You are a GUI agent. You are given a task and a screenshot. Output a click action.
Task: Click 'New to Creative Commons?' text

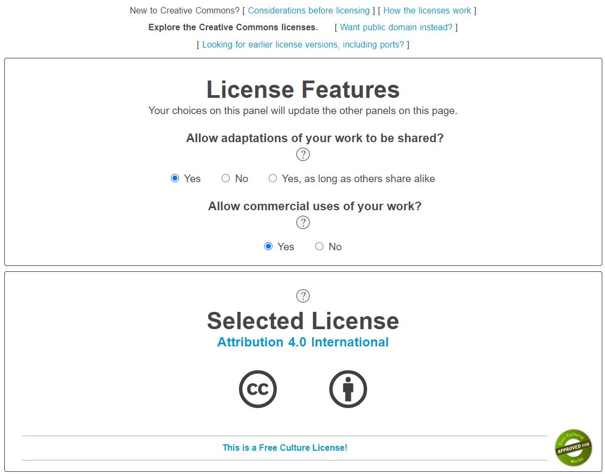[x=184, y=10]
